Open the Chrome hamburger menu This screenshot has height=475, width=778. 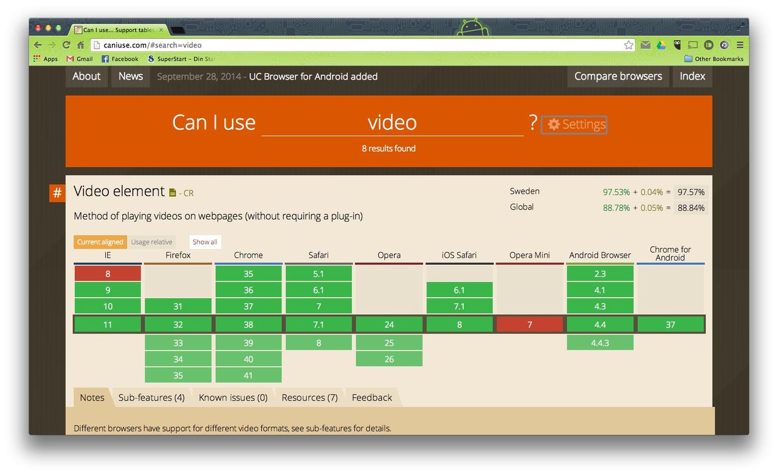coord(740,45)
